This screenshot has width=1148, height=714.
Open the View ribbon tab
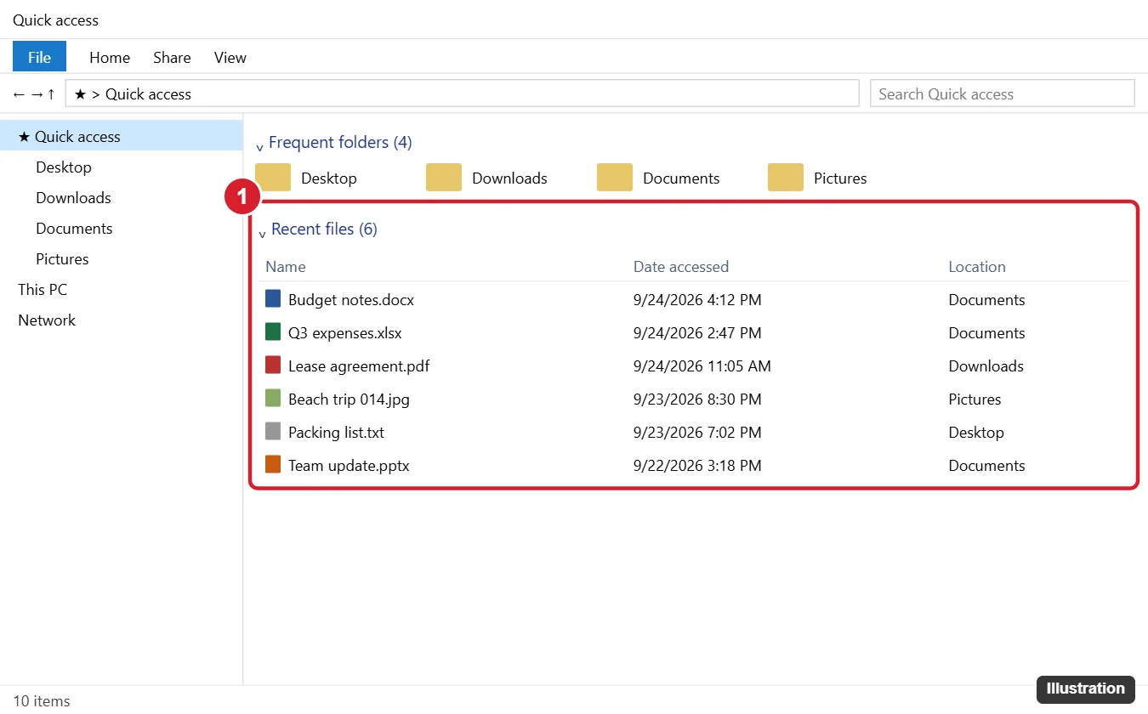230,57
